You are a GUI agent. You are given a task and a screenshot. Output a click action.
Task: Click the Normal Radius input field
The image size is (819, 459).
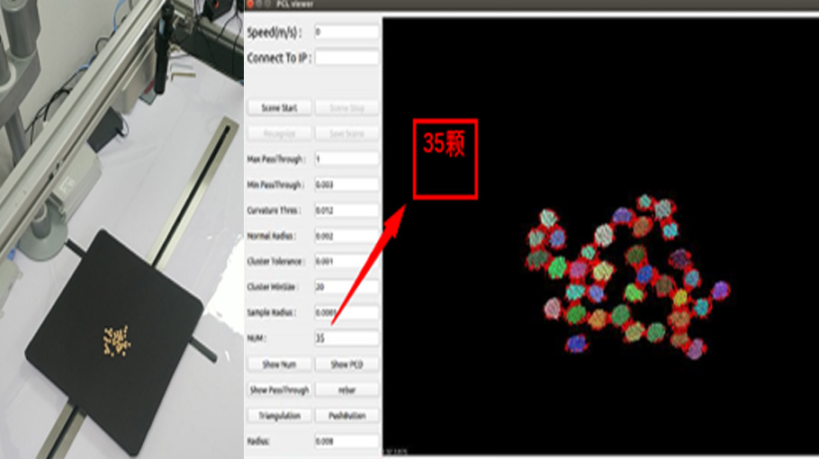[x=346, y=236]
